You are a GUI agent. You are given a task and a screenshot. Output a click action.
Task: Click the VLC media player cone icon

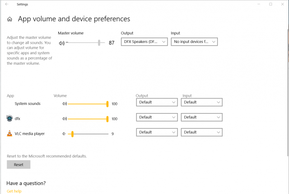9,133
